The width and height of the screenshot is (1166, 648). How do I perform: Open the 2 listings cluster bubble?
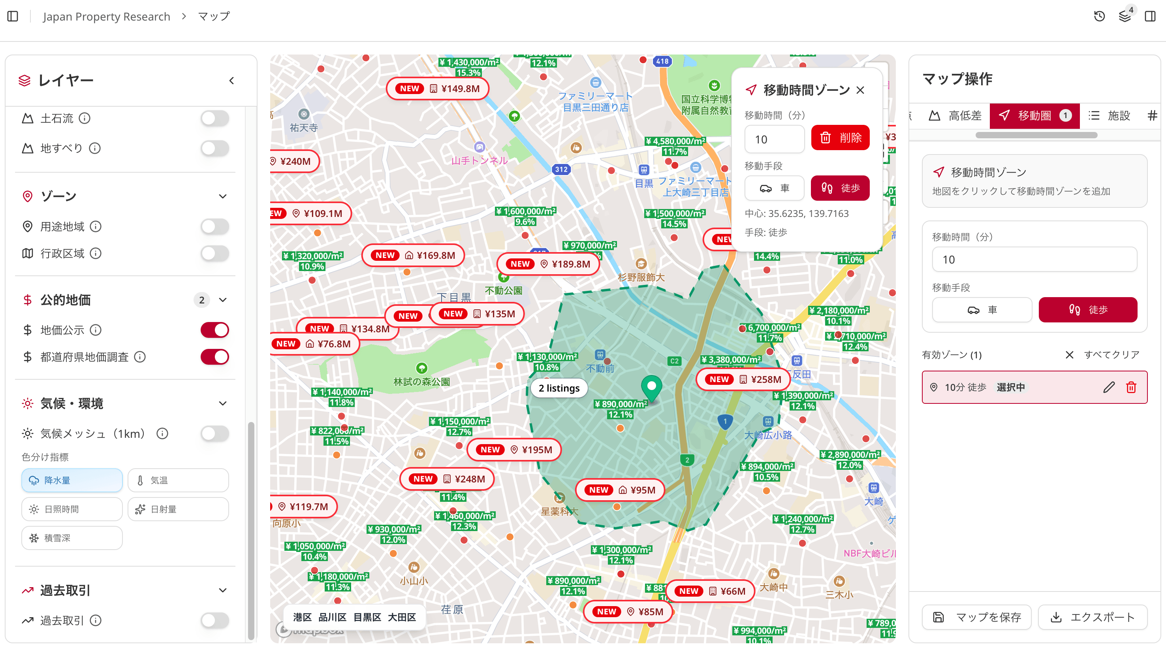coord(559,388)
